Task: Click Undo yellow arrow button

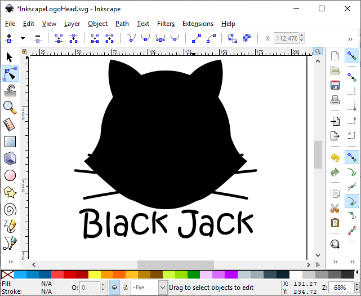Action: point(335,158)
